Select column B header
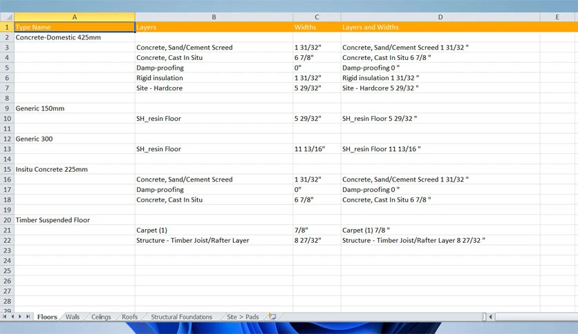 coord(214,17)
